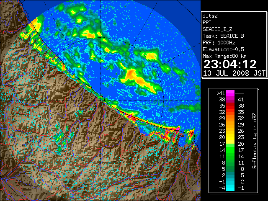This screenshot has height=201, width=268.
Task: Select the "13 JUL 2008 JST" date
Action: coord(234,73)
